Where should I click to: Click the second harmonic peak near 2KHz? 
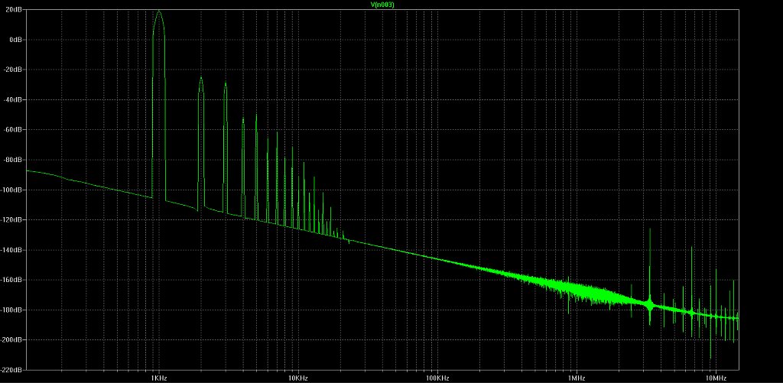coord(201,78)
